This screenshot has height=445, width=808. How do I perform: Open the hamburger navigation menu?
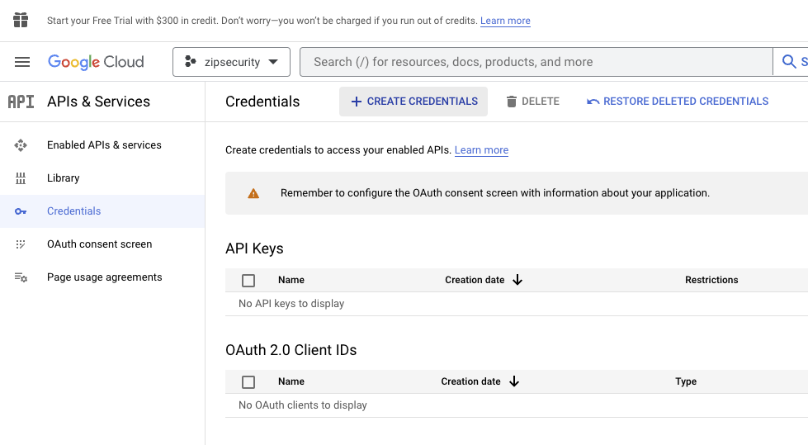pos(22,62)
